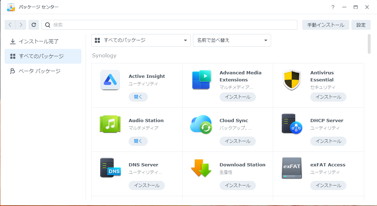Image resolution: width=377 pixels, height=206 pixels.
Task: Open 設定 settings button
Action: [361, 25]
